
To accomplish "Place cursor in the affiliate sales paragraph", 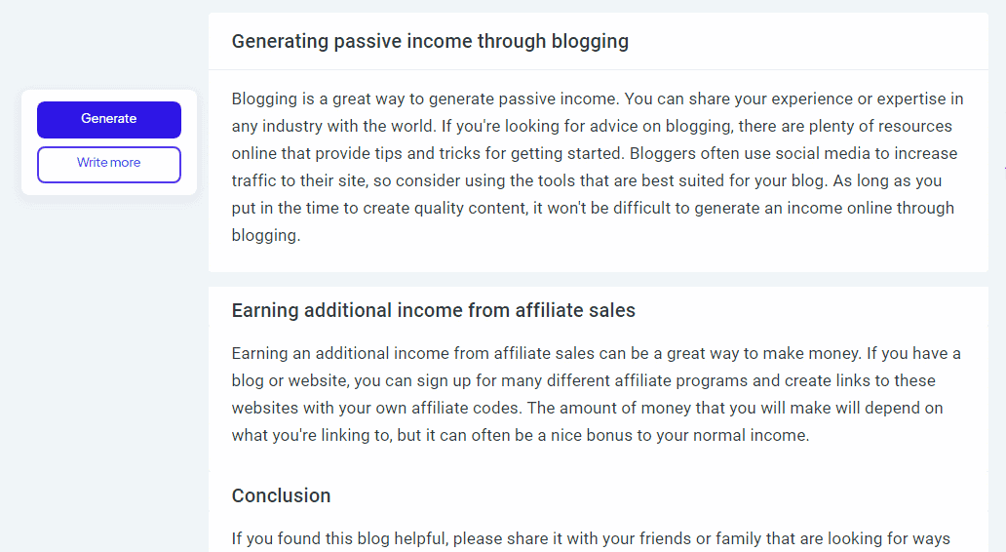I will coord(596,394).
